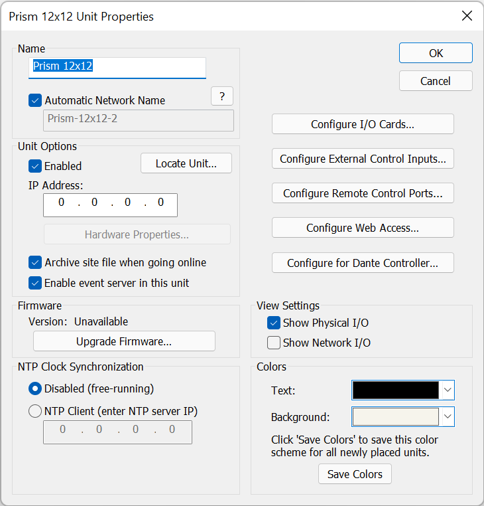This screenshot has width=484, height=506.
Task: Click the beige Background color swatch
Action: pyautogui.click(x=396, y=416)
